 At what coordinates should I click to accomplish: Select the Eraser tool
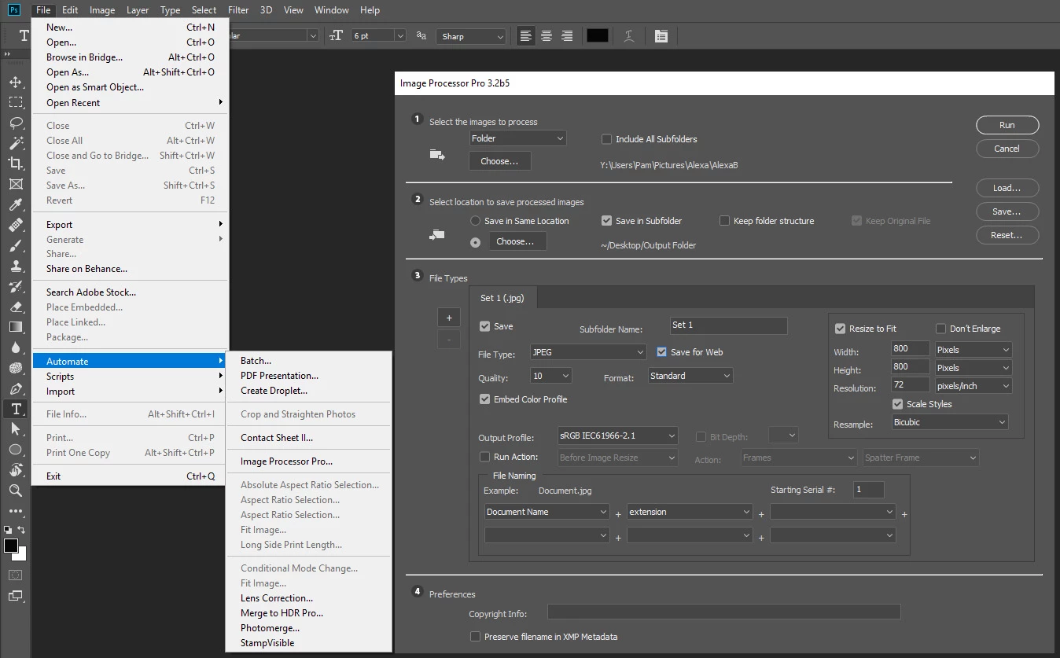15,307
